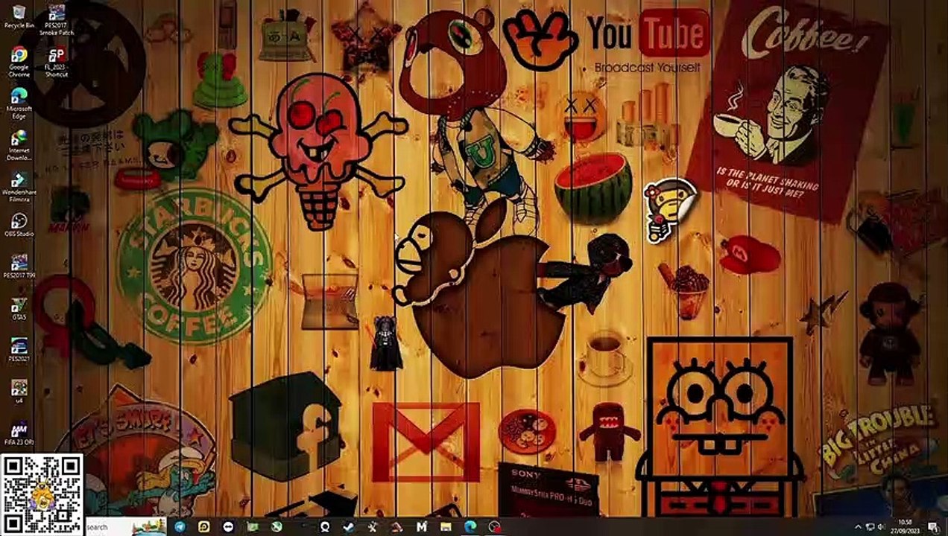The width and height of the screenshot is (948, 536).
Task: Select the FIFA 23 desktop icon
Action: coord(19,433)
